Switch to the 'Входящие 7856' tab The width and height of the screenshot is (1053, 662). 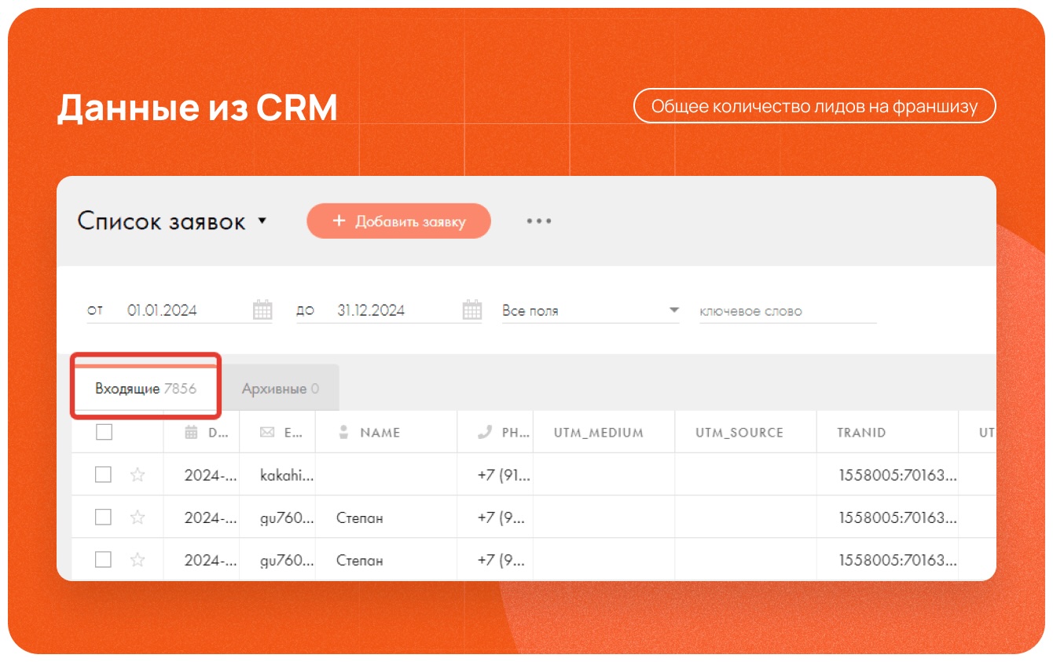[145, 389]
